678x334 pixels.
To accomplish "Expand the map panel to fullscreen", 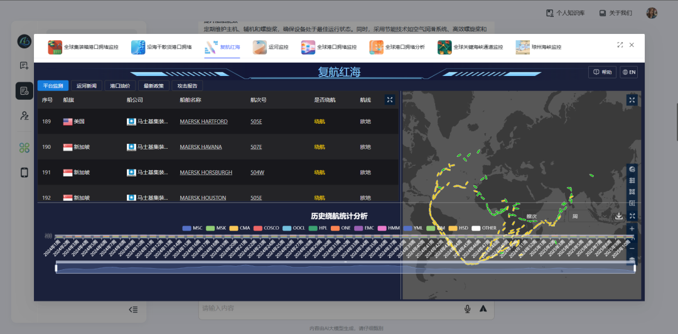I will [x=632, y=100].
